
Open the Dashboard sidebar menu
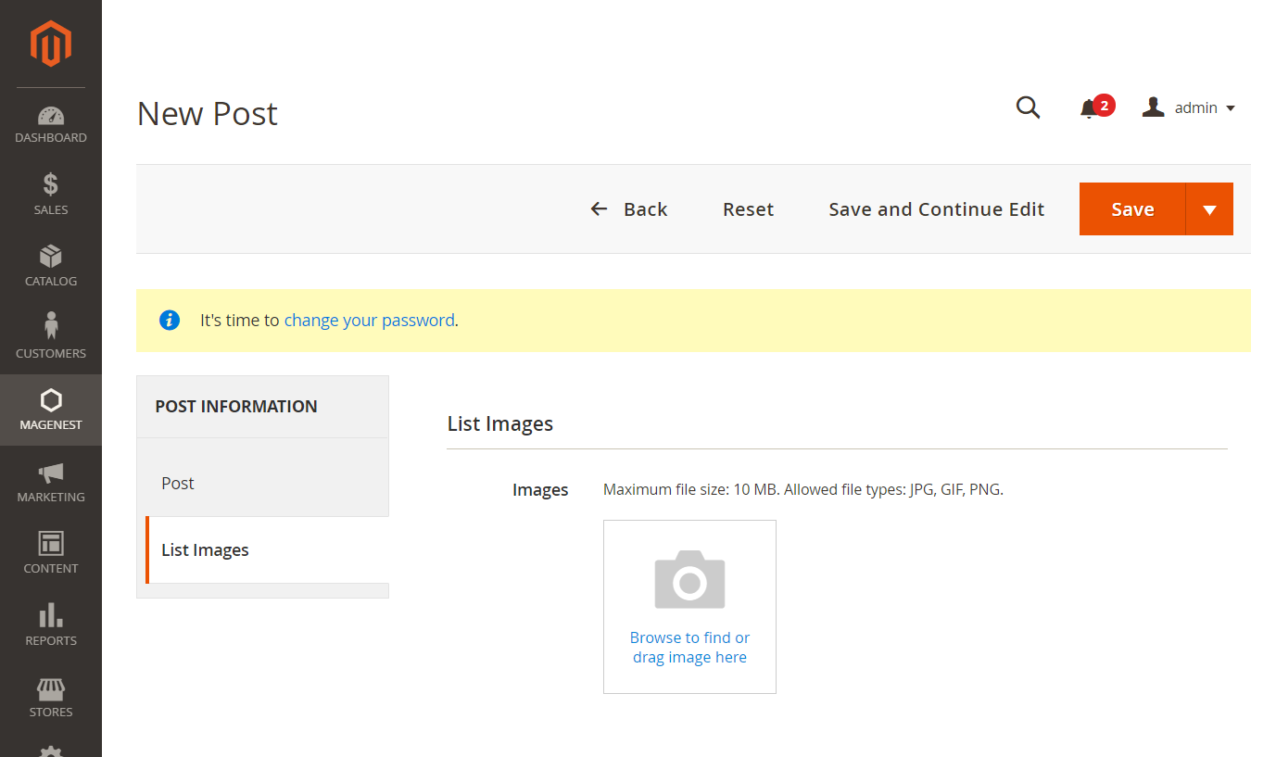[51, 125]
